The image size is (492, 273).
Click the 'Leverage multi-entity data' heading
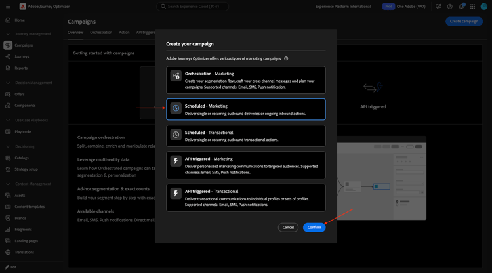tap(103, 159)
